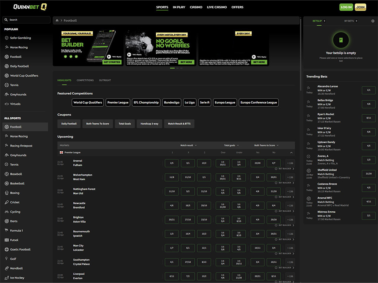This screenshot has width=378, height=283.
Task: Click the first banner carousel indicator
Action: pos(172,68)
